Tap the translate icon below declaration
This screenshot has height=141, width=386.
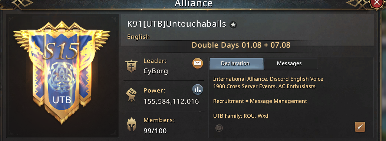click(219, 128)
